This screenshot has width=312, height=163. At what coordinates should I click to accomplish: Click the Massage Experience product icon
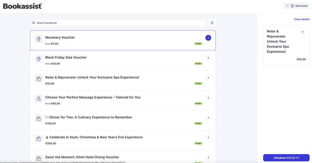[39, 99]
